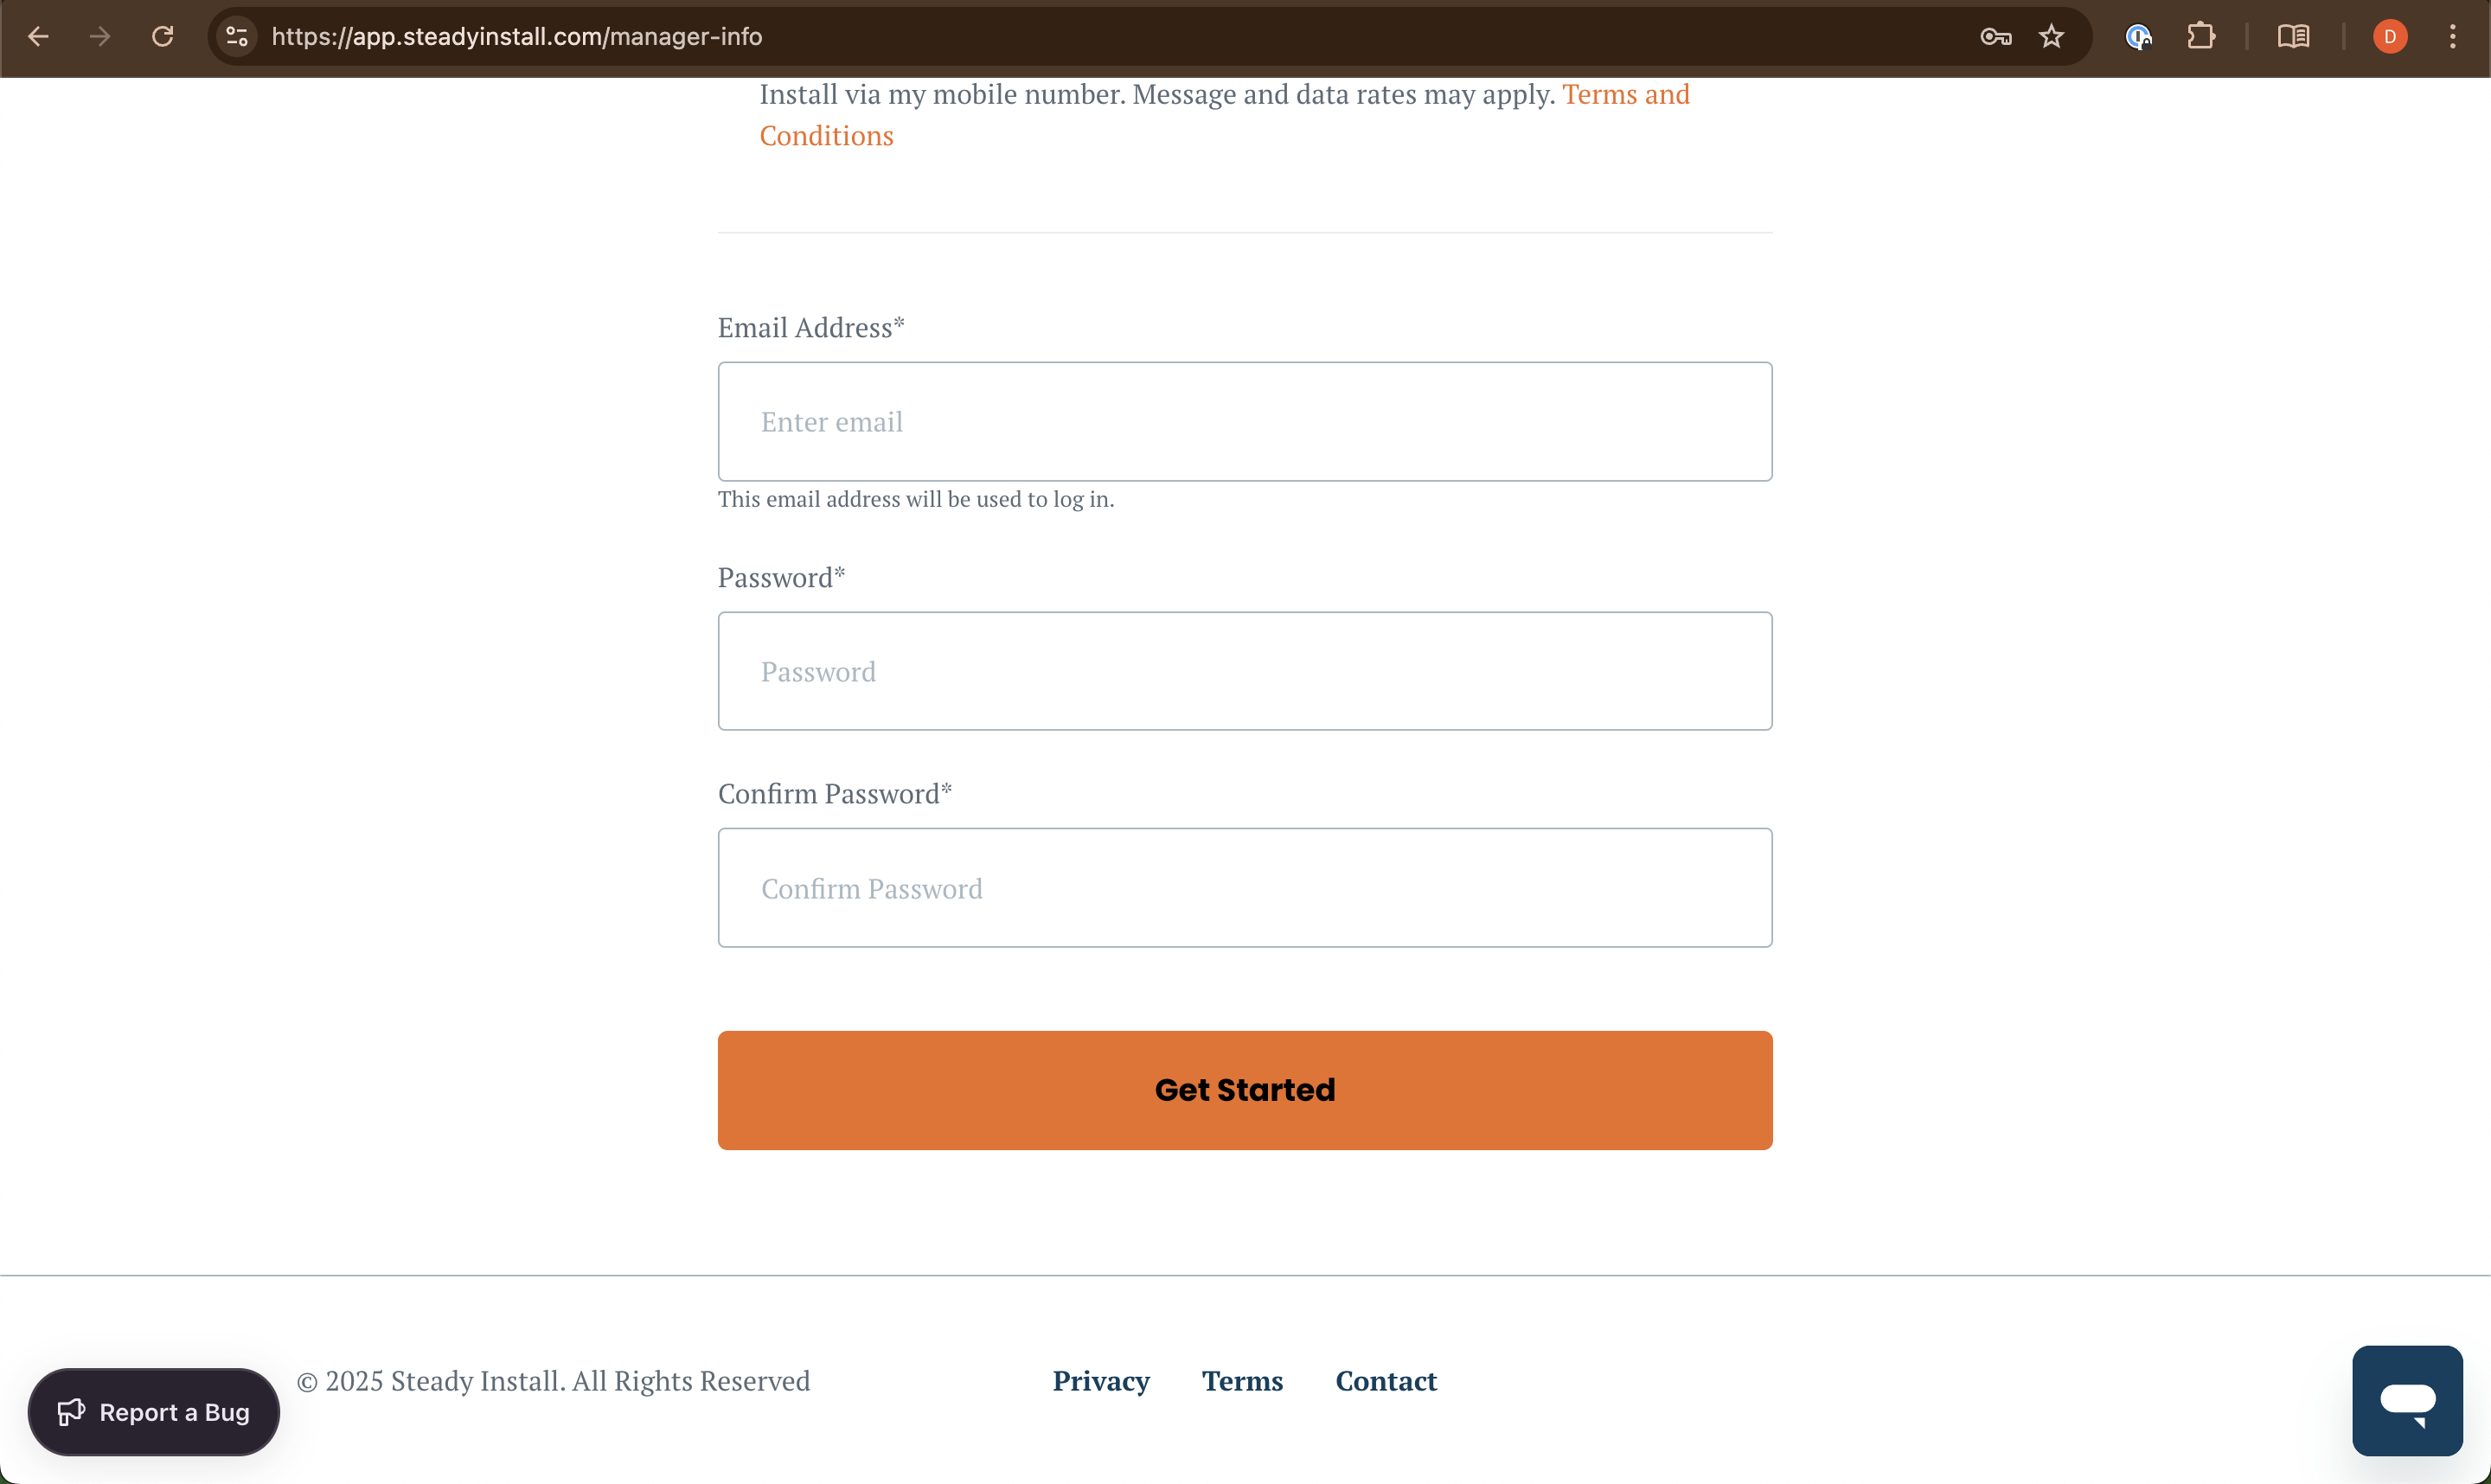Click the browser back arrow
Screen dimensions: 2491x1484
[38, 37]
